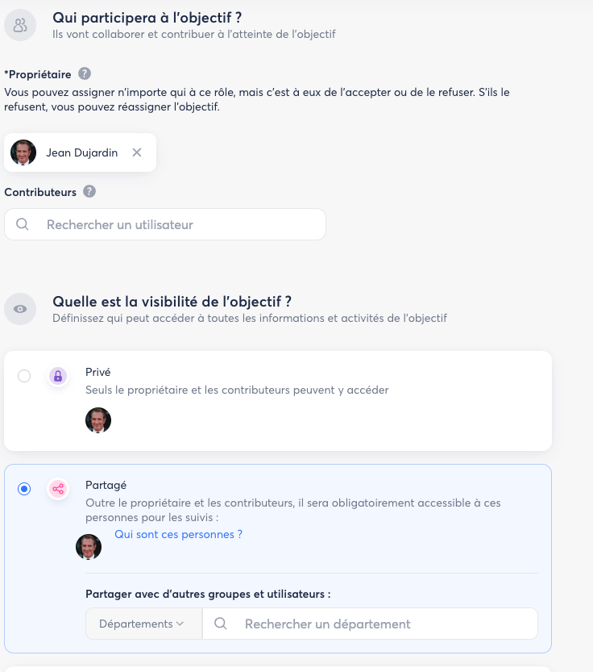Open the 'Qui sont ces personnes ?' link

[178, 534]
